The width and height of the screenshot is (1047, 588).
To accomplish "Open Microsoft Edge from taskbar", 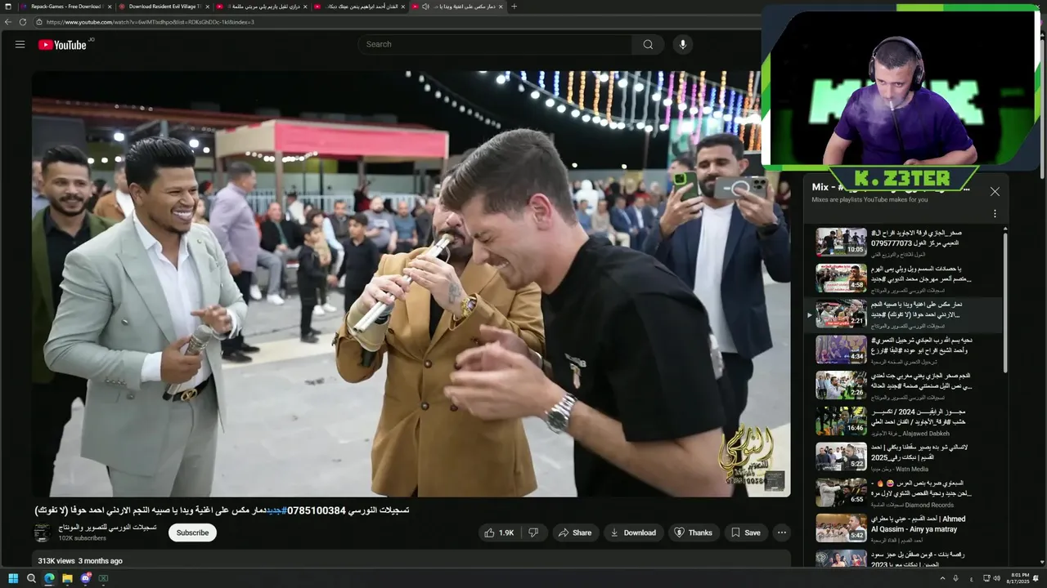I will pos(49,578).
